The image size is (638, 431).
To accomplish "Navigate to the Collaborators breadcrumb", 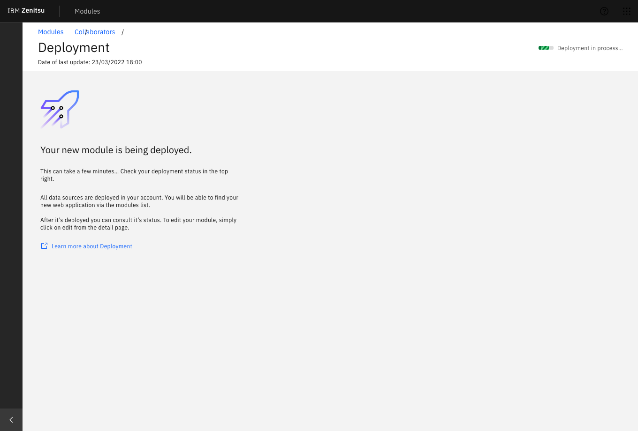I will coord(95,32).
